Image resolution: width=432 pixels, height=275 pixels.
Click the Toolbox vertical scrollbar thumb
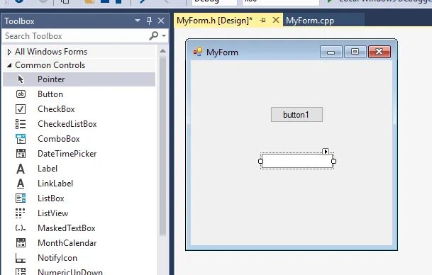coord(162,145)
